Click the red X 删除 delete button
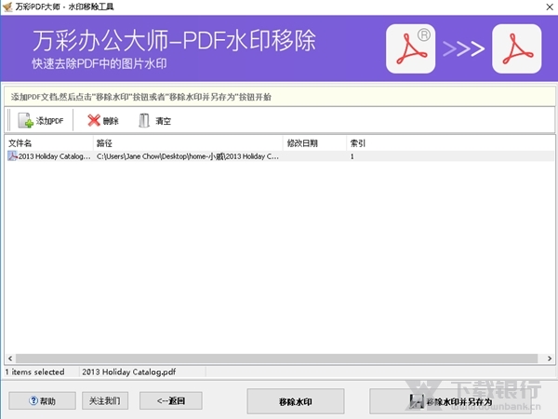558x419 pixels. point(103,121)
